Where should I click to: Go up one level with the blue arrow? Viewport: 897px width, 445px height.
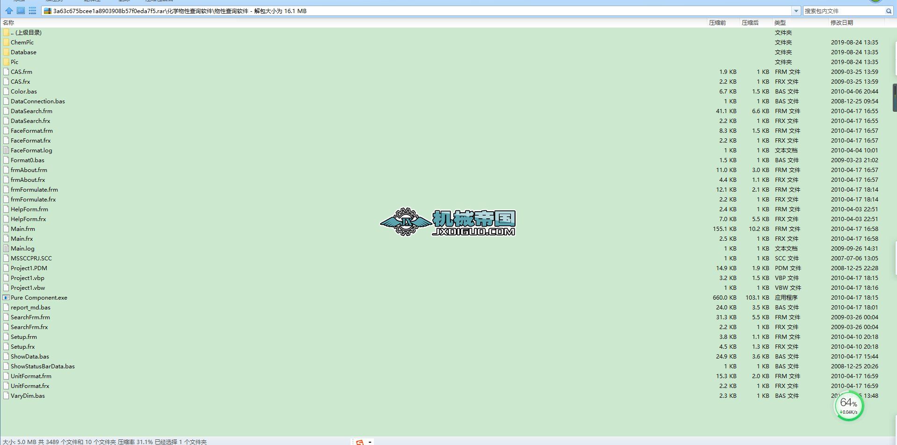pyautogui.click(x=9, y=11)
